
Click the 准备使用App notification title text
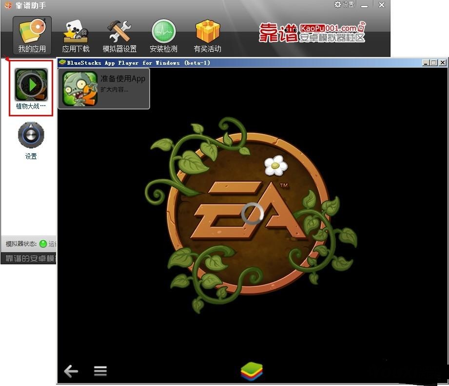(x=123, y=79)
